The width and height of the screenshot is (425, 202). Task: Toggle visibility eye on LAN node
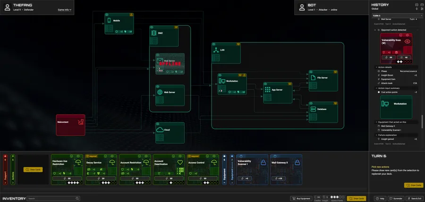click(213, 44)
